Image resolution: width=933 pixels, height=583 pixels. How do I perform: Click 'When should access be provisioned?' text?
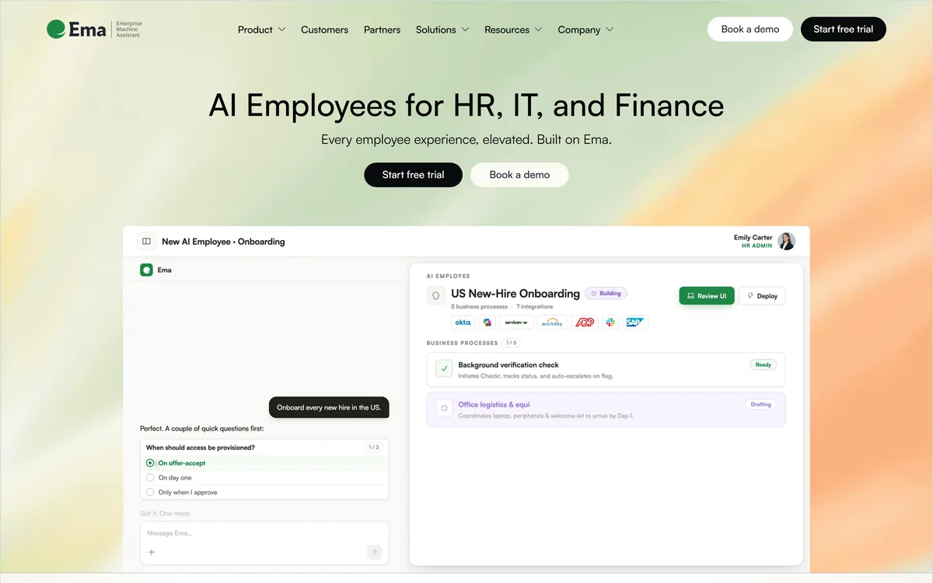click(x=201, y=448)
